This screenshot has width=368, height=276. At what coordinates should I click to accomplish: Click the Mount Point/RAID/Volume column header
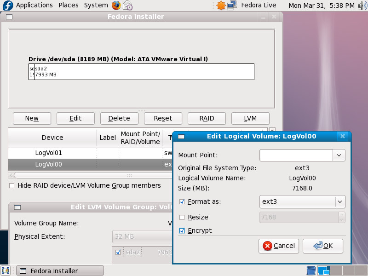coord(140,138)
